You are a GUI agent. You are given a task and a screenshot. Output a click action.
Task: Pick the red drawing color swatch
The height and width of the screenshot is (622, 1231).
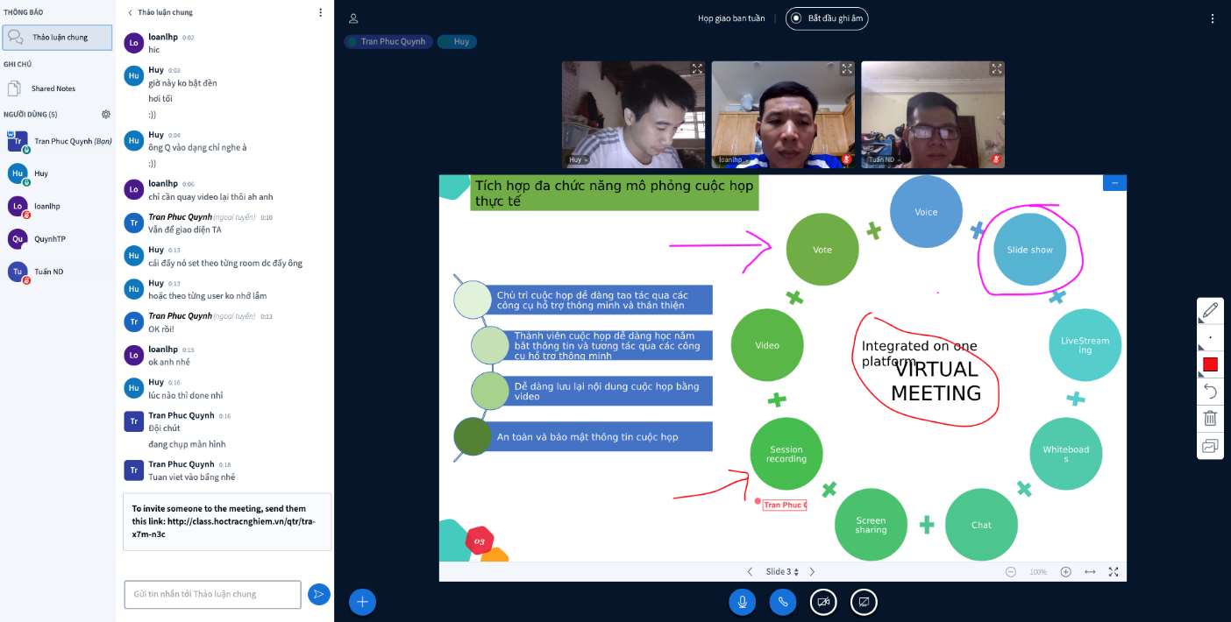tap(1210, 364)
